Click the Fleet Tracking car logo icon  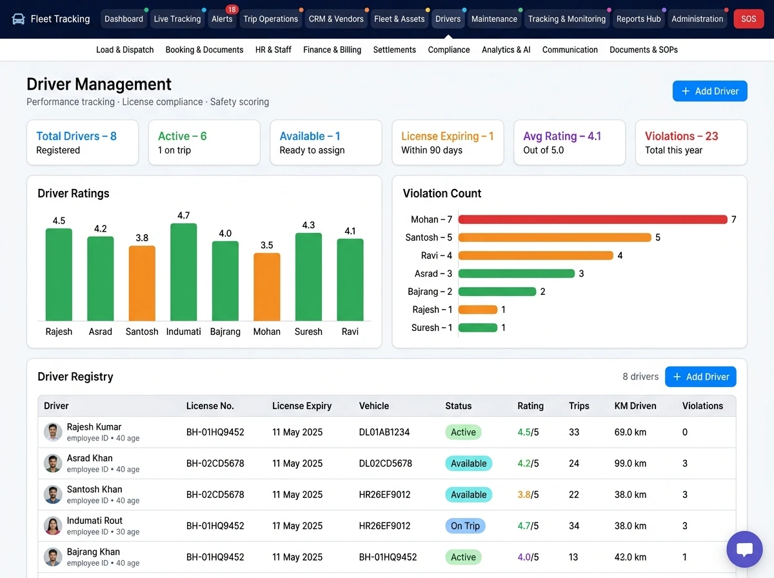click(19, 19)
